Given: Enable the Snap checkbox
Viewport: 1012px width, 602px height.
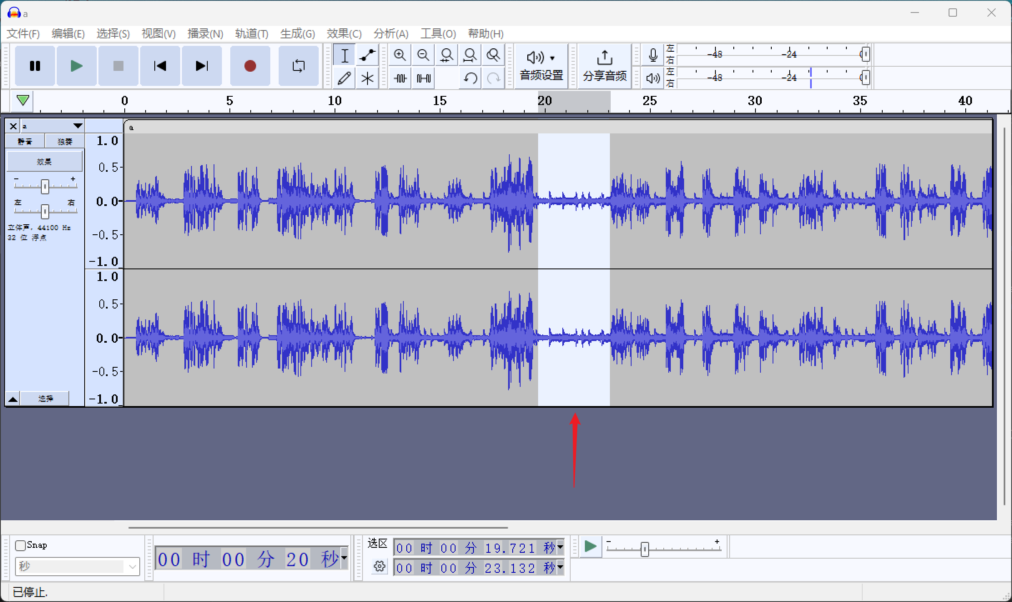Looking at the screenshot, I should (20, 545).
